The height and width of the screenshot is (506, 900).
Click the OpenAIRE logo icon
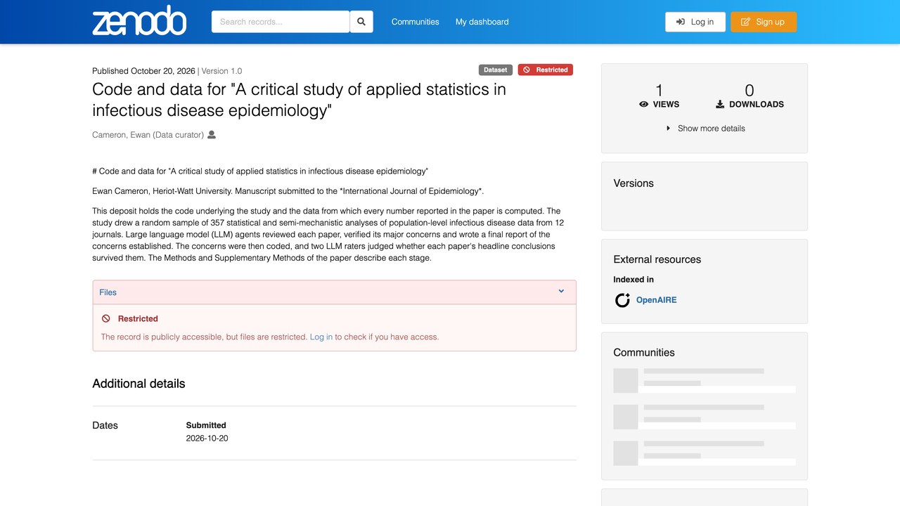pyautogui.click(x=622, y=300)
